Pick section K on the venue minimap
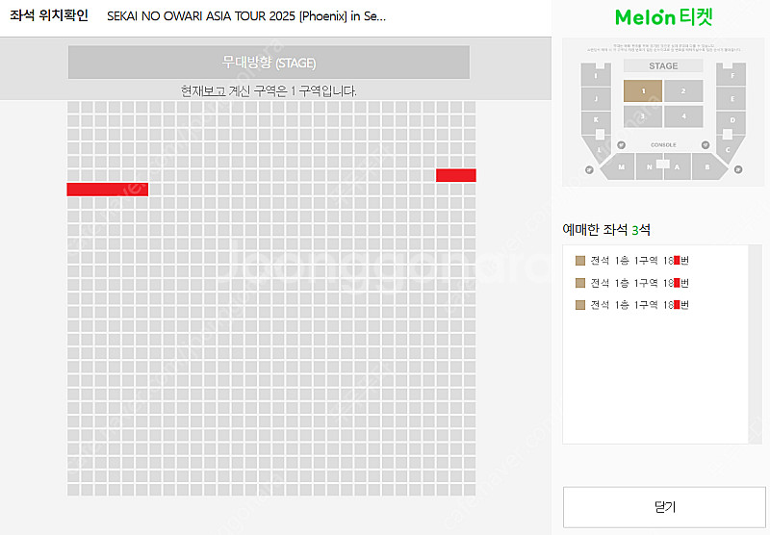This screenshot has width=770, height=535. [x=596, y=120]
